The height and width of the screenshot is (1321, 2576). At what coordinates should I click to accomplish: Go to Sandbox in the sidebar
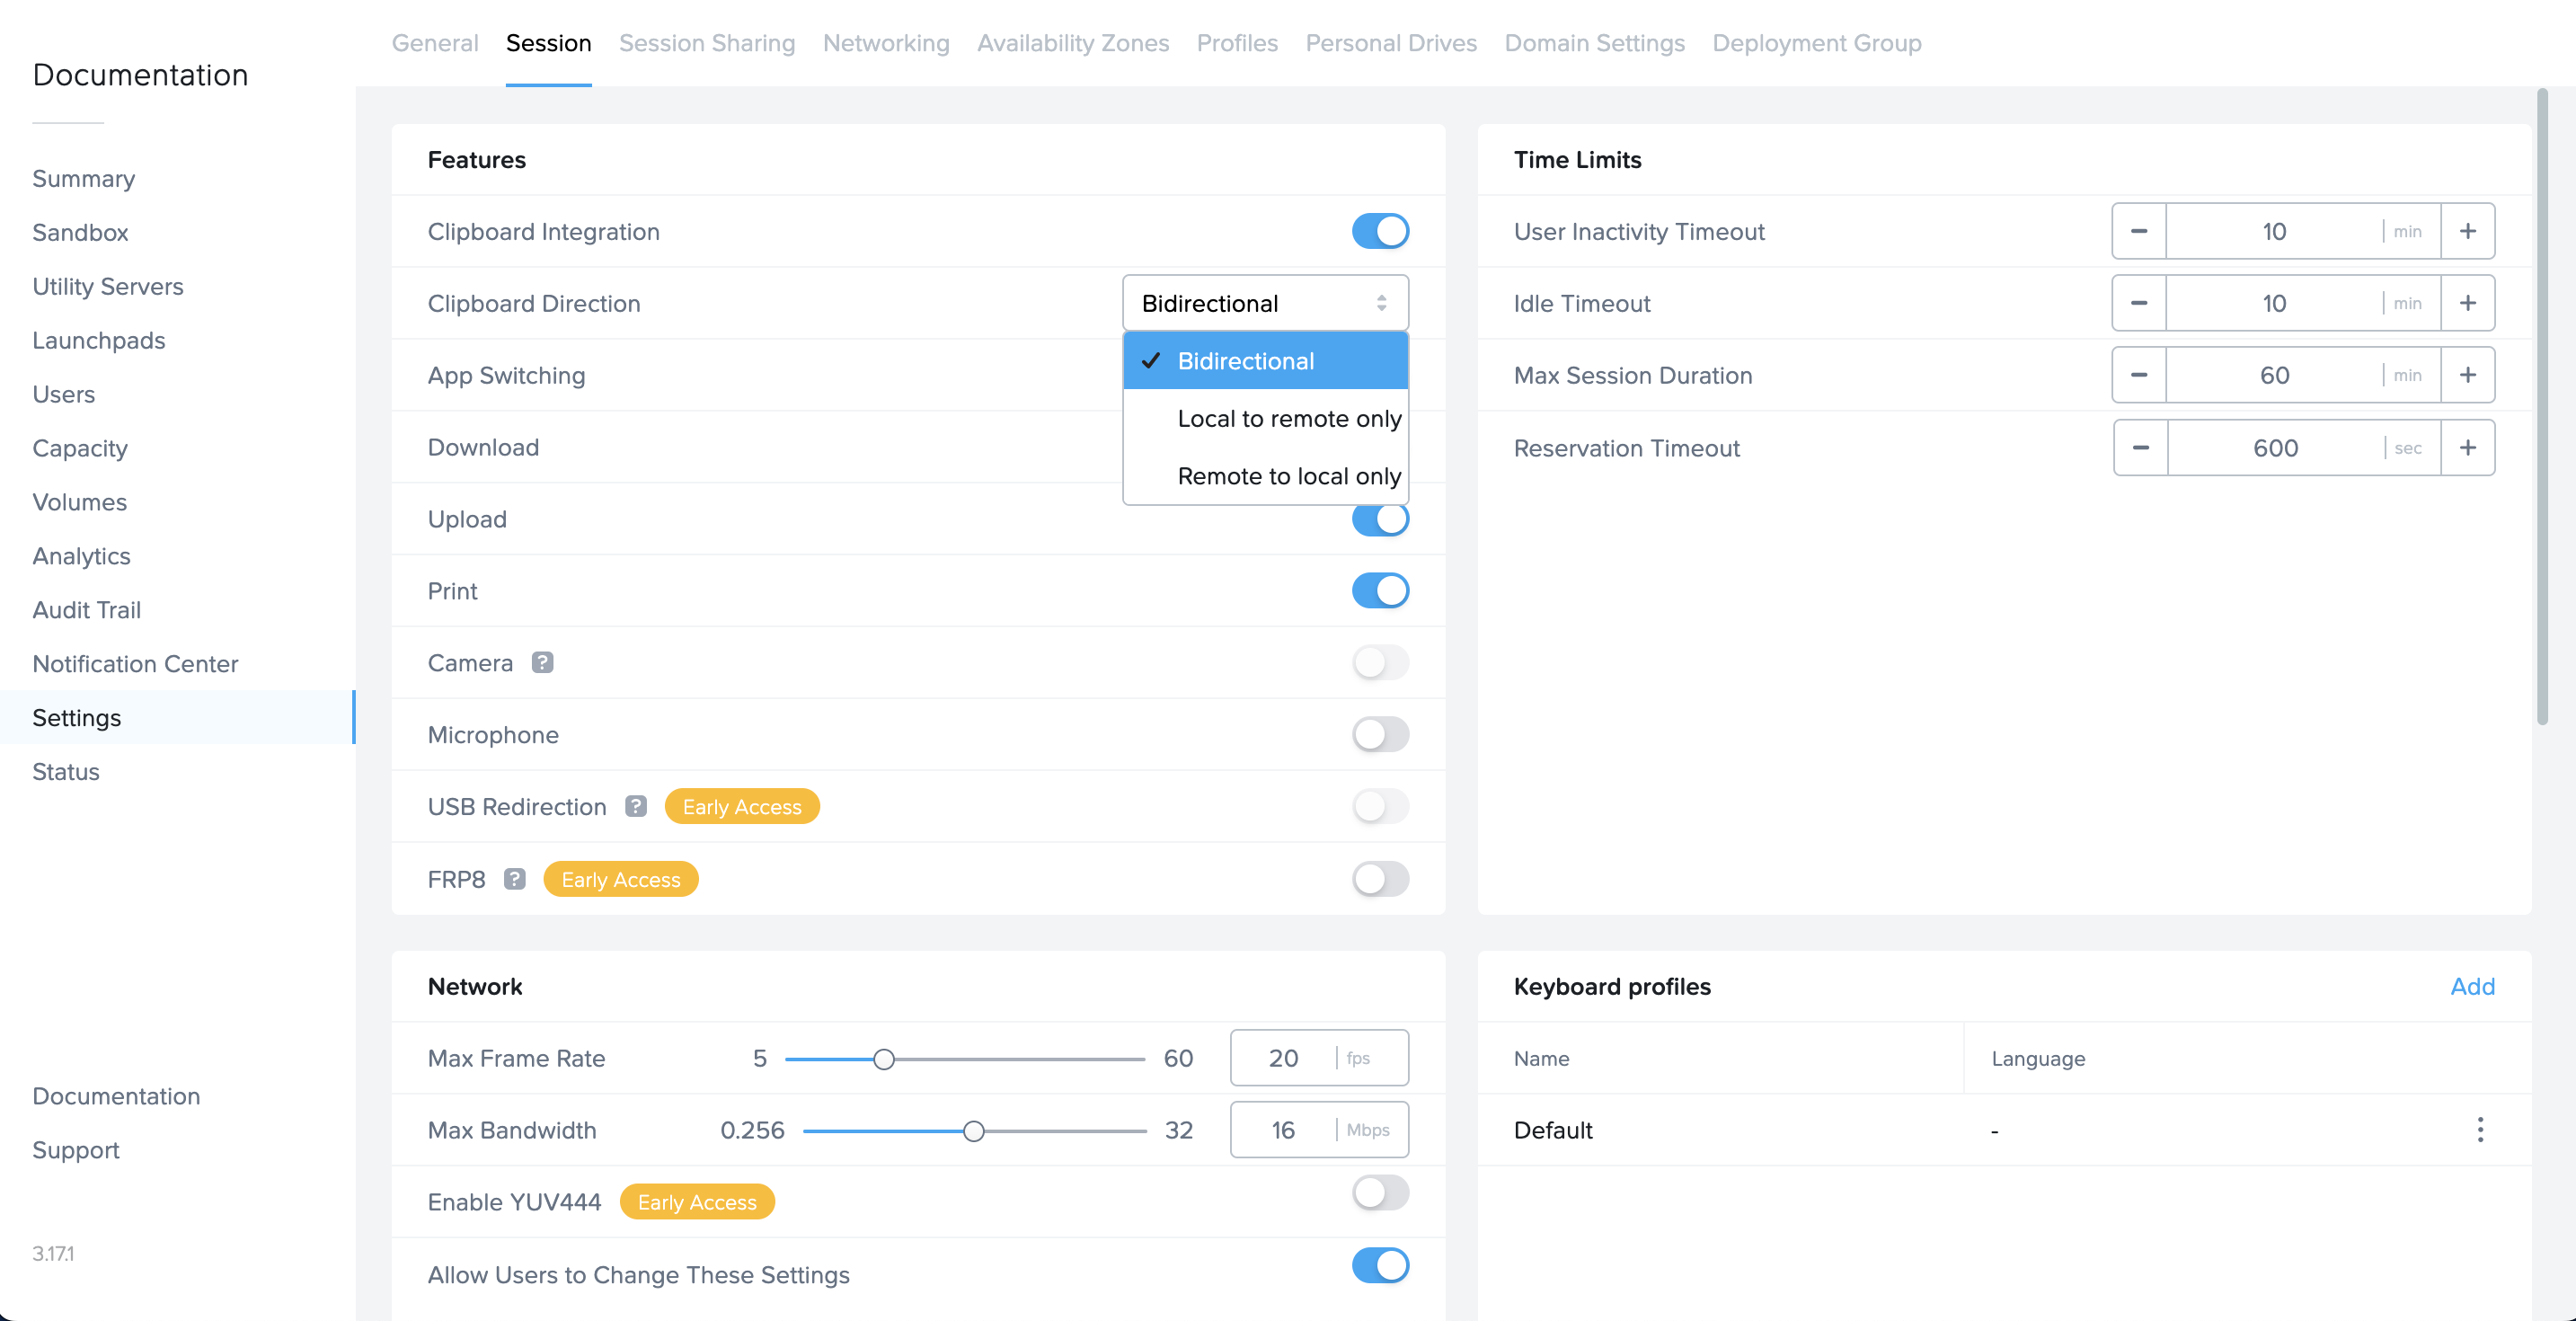(x=80, y=232)
